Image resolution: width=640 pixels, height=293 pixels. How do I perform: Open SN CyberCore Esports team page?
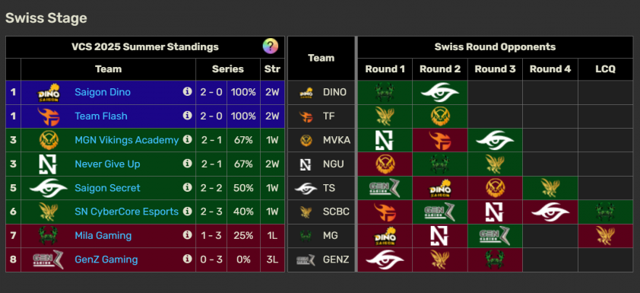click(126, 212)
